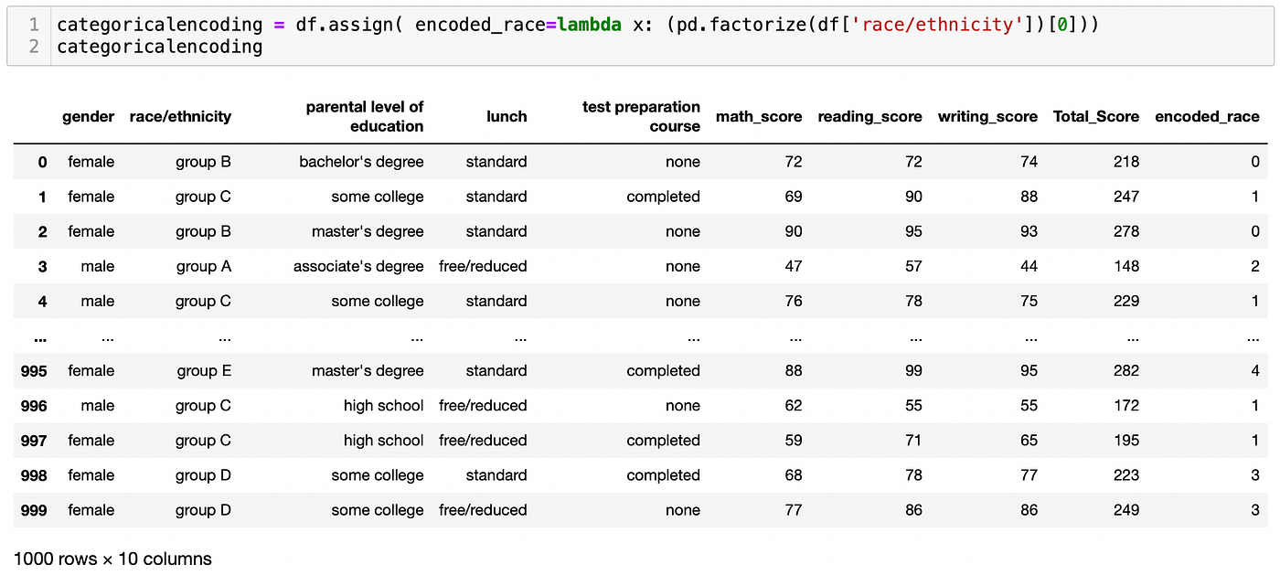This screenshot has height=575, width=1280.
Task: Click the 'associate's degree' cell
Action: [358, 267]
